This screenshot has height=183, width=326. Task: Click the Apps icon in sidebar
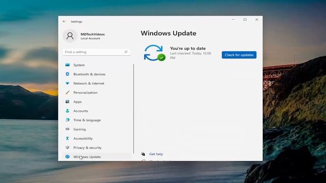[67, 102]
